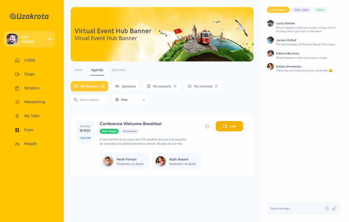Click the People group icon
This screenshot has width=349, height=222.
click(17, 144)
